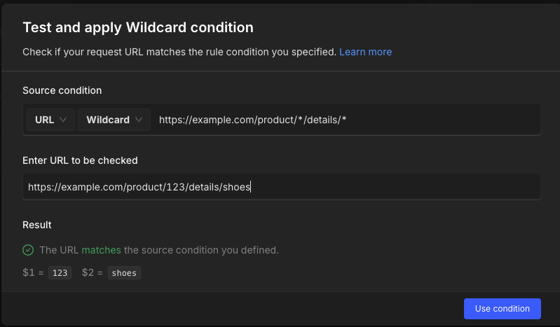560x327 pixels.
Task: Expand the Wildcard operator dropdown
Action: (114, 120)
